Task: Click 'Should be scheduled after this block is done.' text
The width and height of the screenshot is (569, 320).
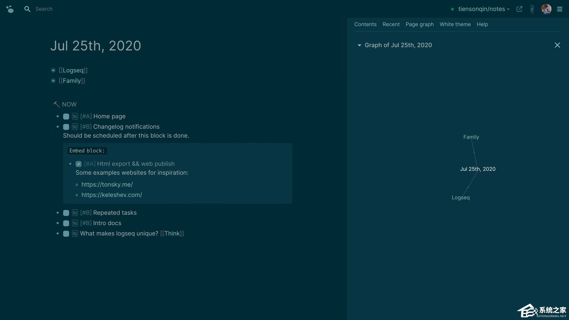Action: [126, 136]
